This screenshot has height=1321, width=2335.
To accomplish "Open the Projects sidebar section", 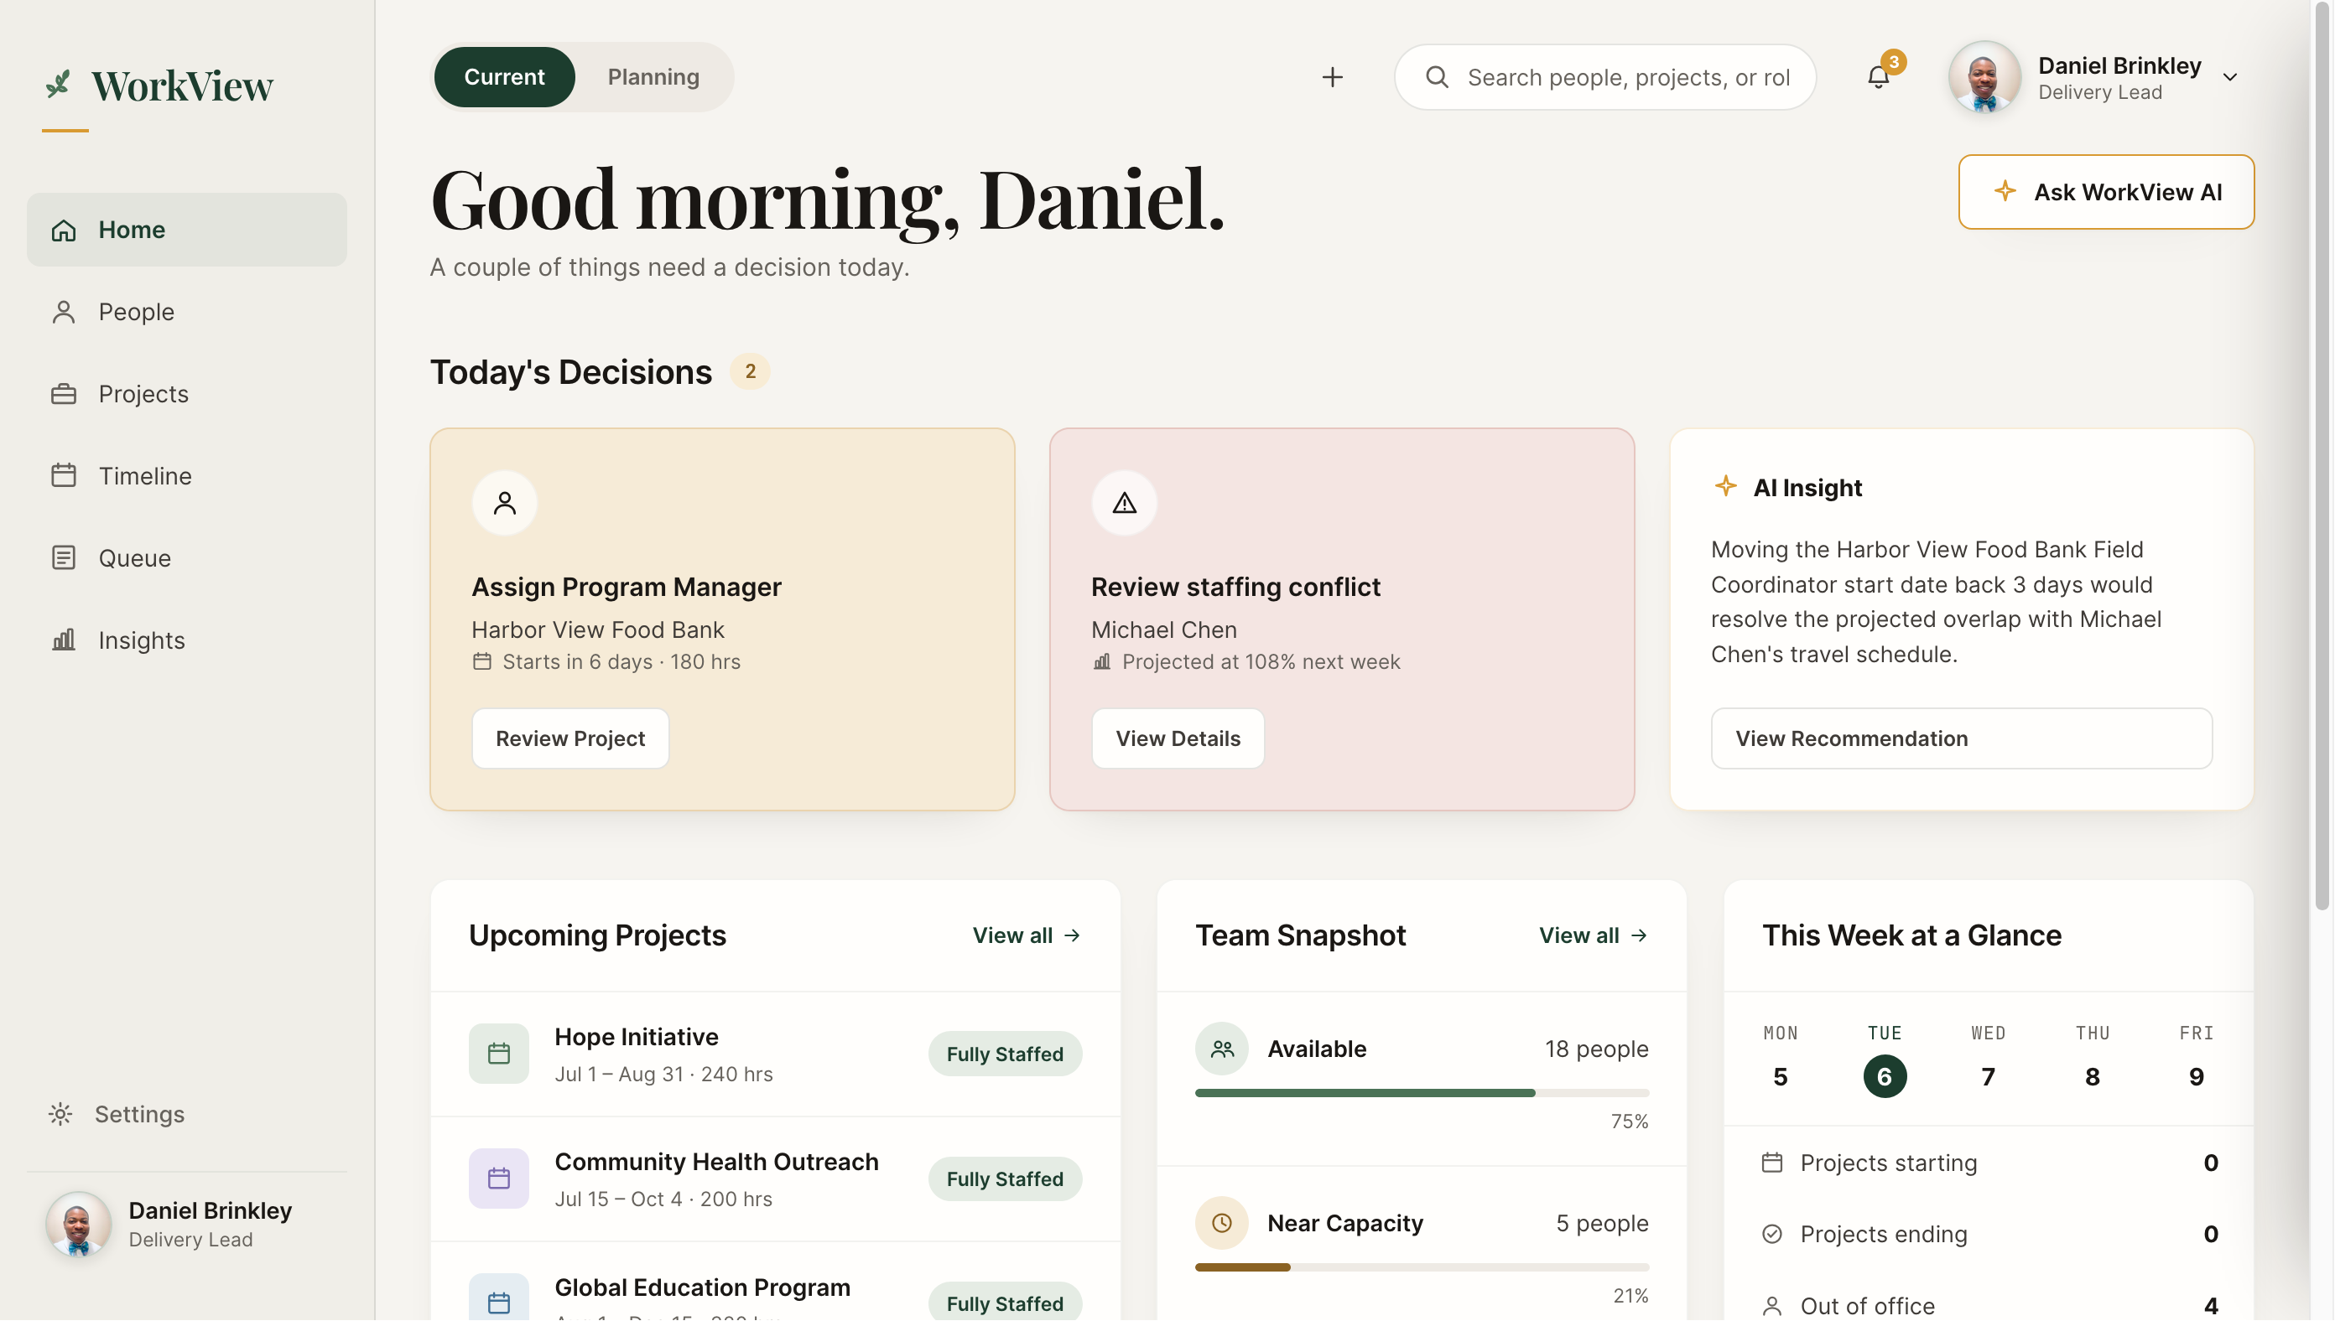I will coord(186,394).
